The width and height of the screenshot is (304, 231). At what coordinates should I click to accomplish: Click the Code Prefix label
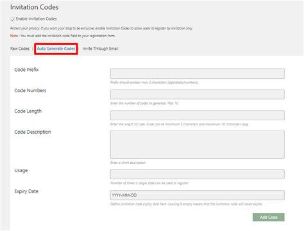(26, 70)
